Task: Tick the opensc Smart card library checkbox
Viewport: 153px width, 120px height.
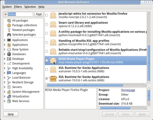Action: [x=46, y=25]
